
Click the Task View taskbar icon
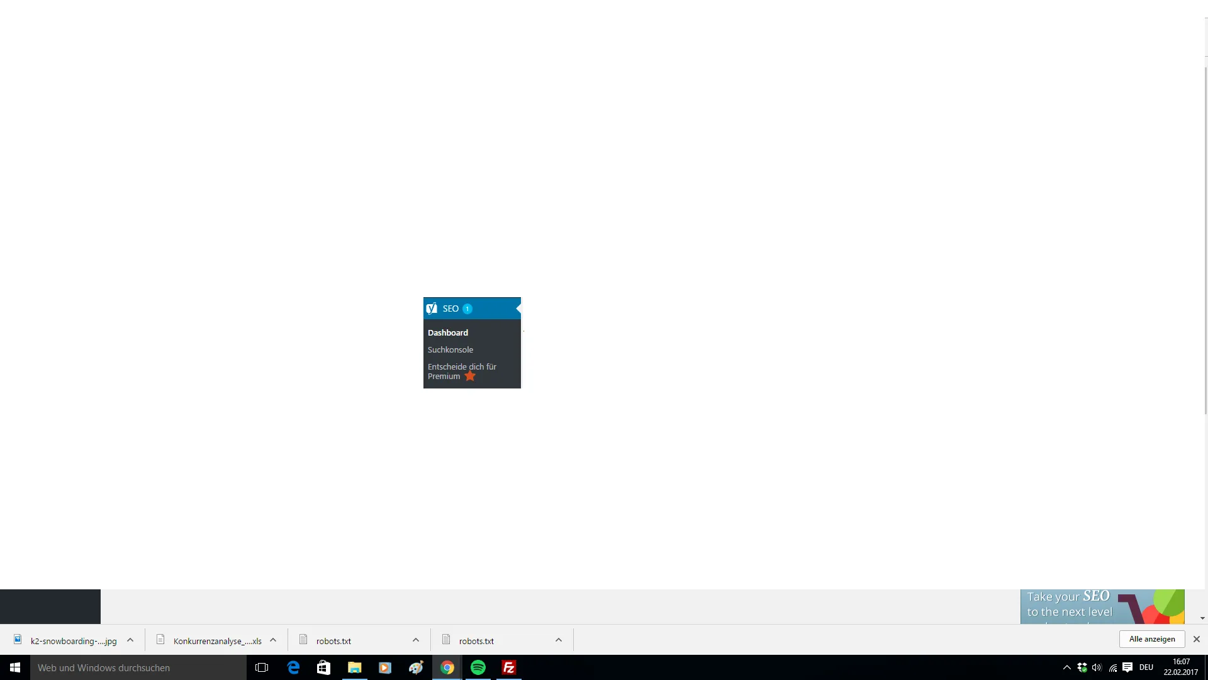262,667
